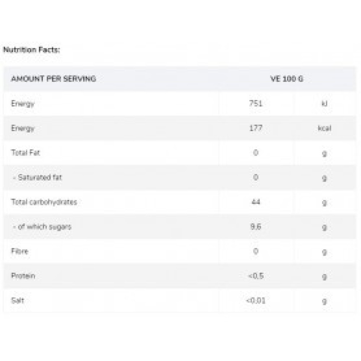Click the Energy label in the kcal row
This screenshot has height=361, width=361.
pyautogui.click(x=23, y=128)
